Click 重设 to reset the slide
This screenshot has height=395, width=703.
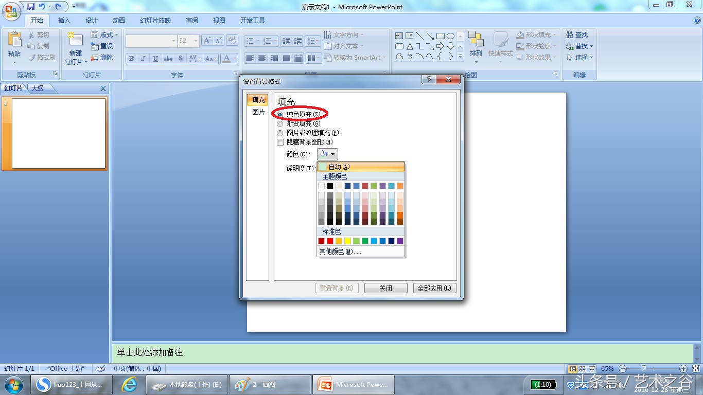102,46
